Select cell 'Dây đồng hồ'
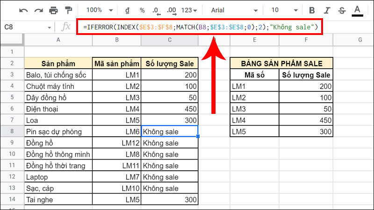Viewport: 374px width, 210px height. (x=58, y=98)
